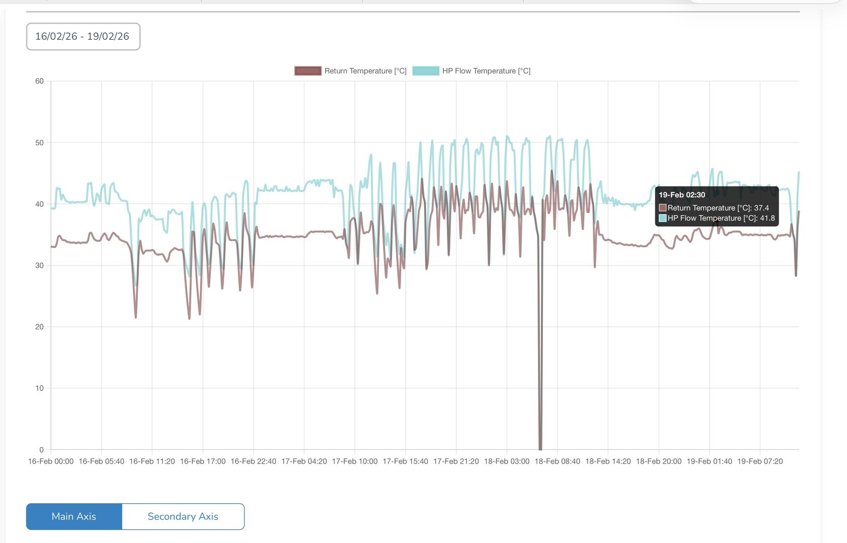This screenshot has height=543, width=847.
Task: Click the HP Flow Temperature [°C] legend label
Action: pyautogui.click(x=486, y=71)
